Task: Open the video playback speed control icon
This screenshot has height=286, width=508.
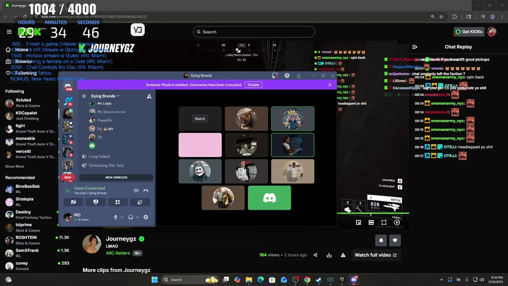Action: (396, 223)
